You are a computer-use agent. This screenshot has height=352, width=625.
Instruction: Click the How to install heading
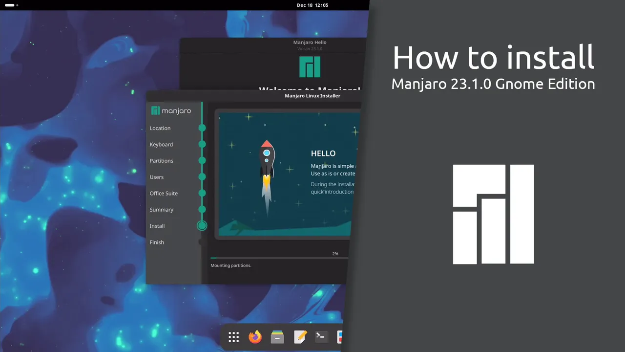tap(494, 57)
